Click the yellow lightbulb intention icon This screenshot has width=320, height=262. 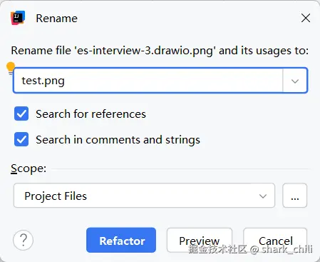11,69
